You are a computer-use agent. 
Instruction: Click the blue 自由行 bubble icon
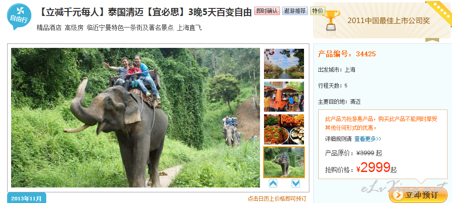coord(19,16)
